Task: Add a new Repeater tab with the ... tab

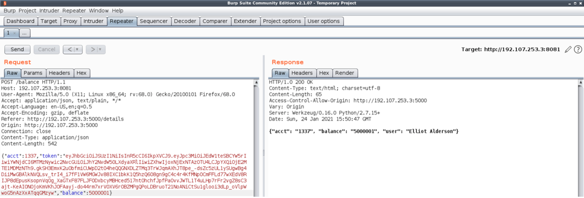Action: (25, 33)
